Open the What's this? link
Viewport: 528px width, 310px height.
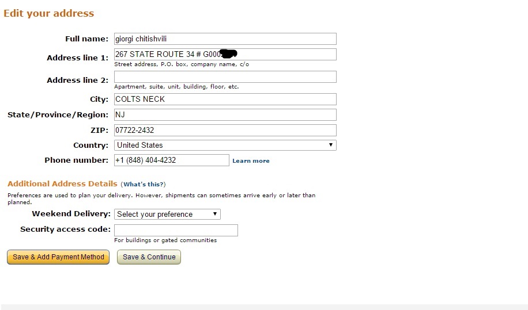click(x=143, y=185)
